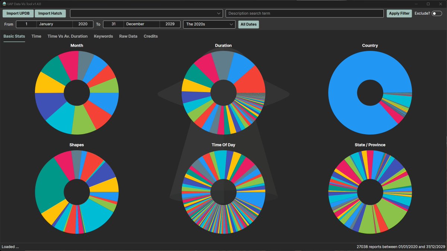The height and width of the screenshot is (251, 447).
Task: Maximize the application window
Action: 428,4
